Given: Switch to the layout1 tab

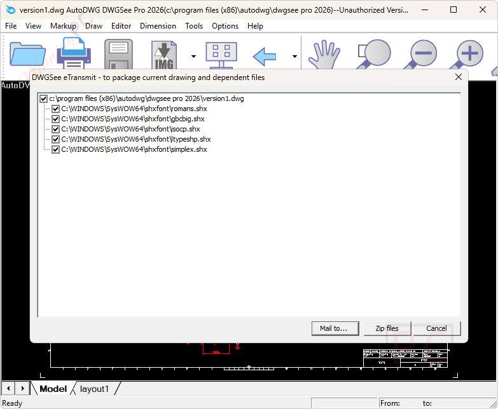Looking at the screenshot, I should 94,389.
